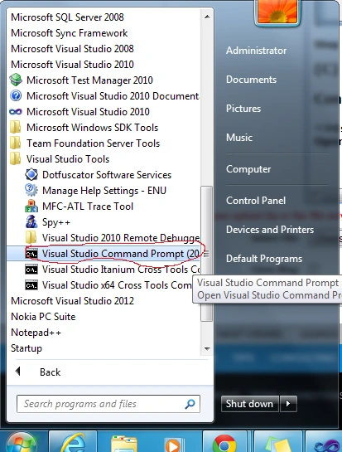Click the programs list scrollbar thumb
The height and width of the screenshot is (452, 342).
pyautogui.click(x=206, y=254)
